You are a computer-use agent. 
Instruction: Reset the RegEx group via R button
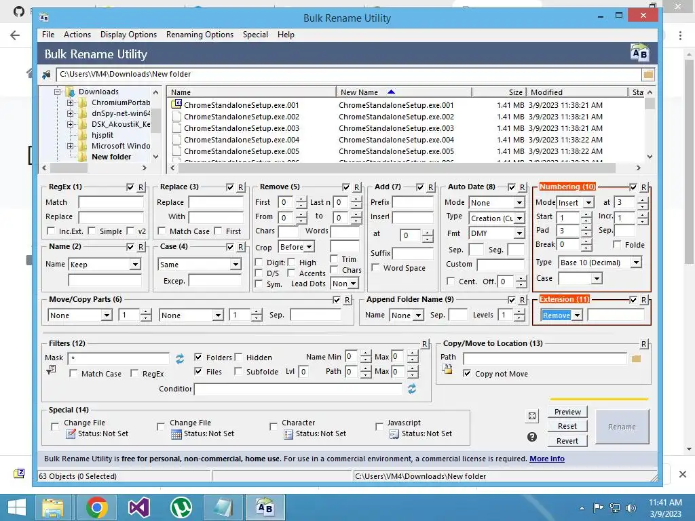pyautogui.click(x=140, y=187)
